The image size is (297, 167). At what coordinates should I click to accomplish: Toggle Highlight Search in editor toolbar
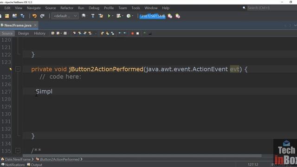[x=90, y=33]
